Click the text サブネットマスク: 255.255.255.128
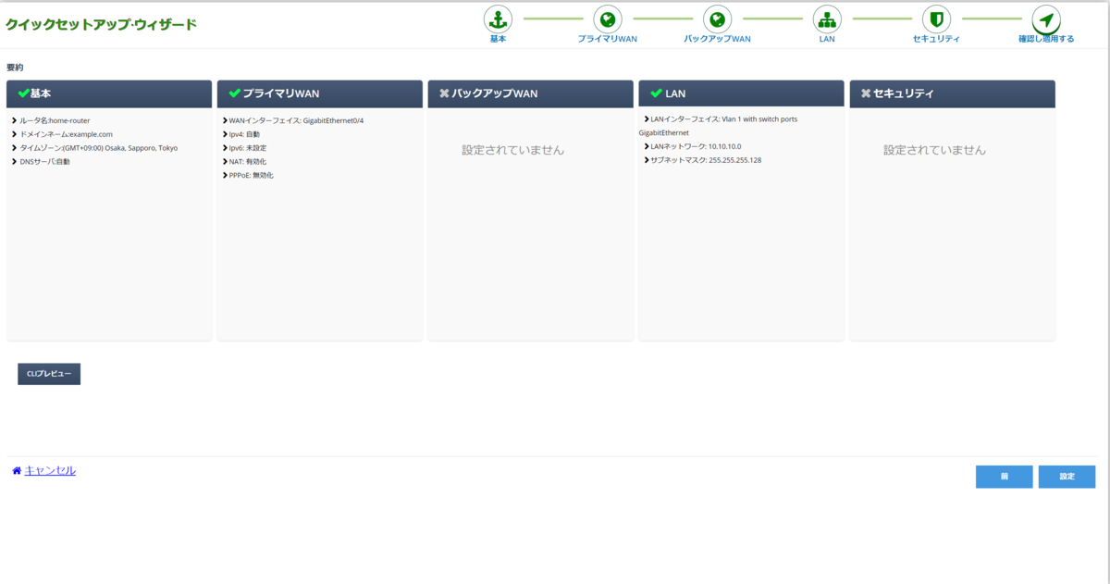Image resolution: width=1110 pixels, height=584 pixels. [x=706, y=160]
